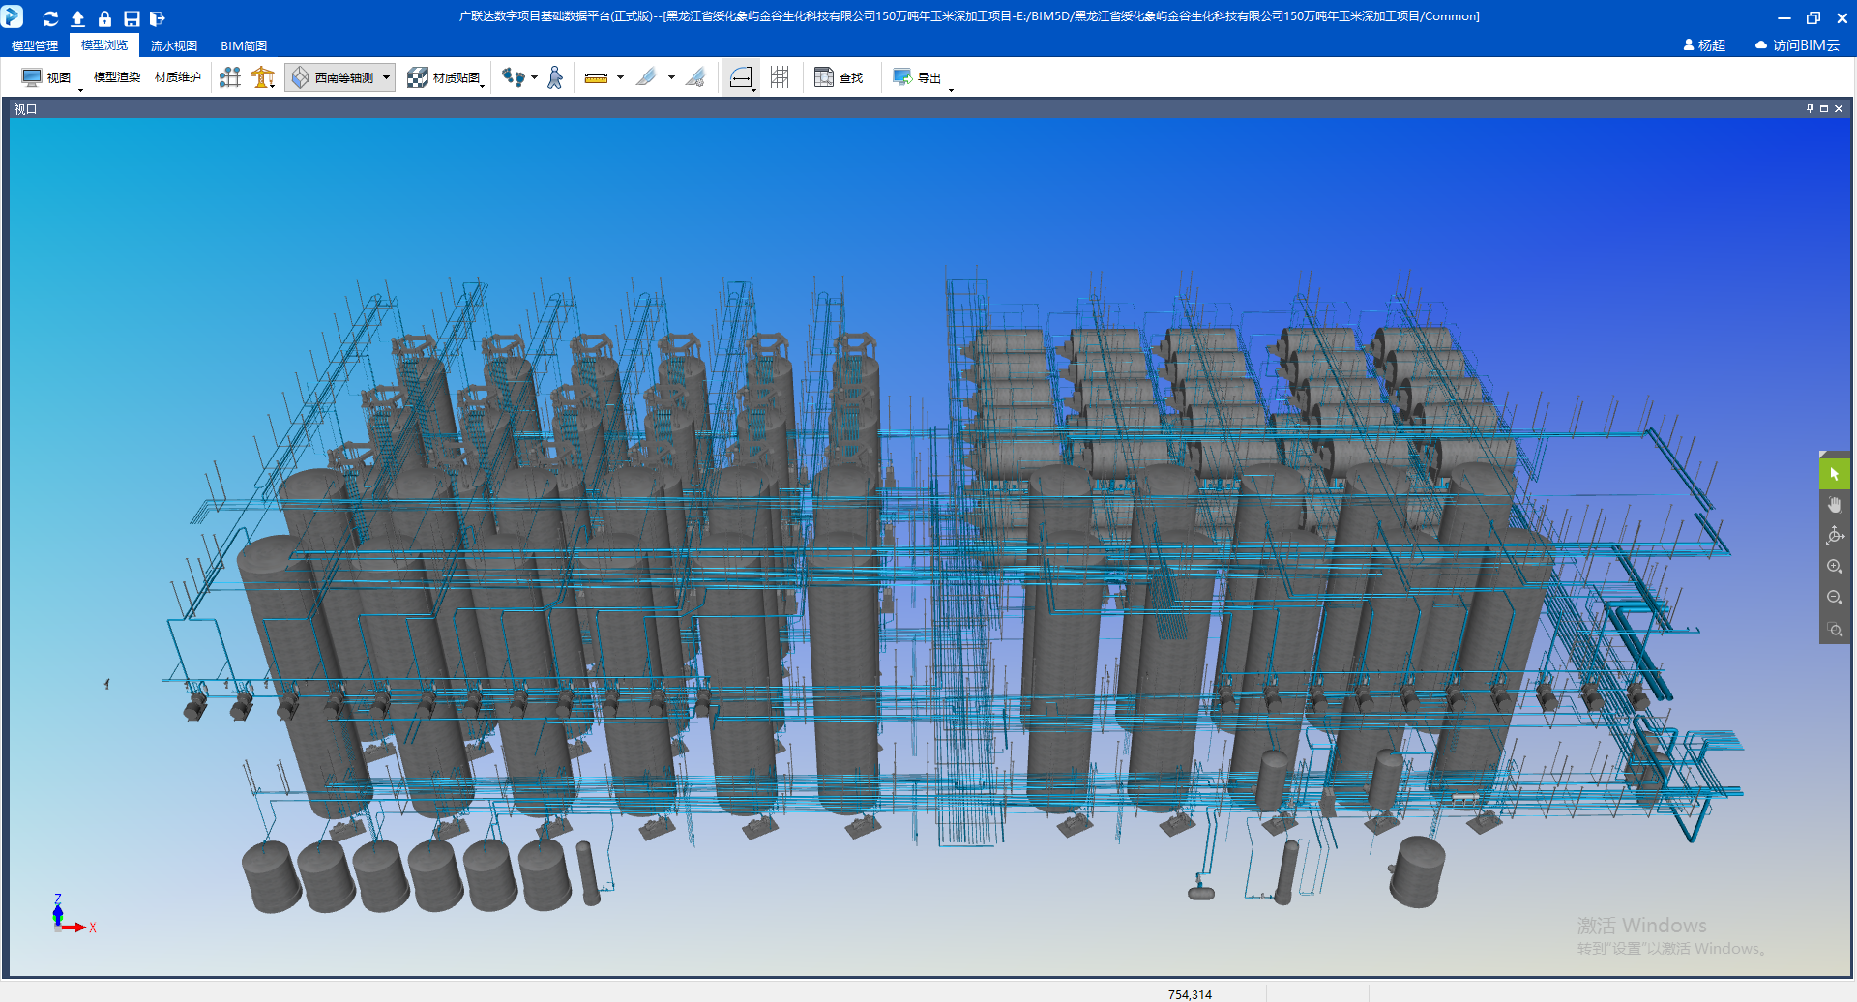Expand the ruler measure dropdown arrow

tap(620, 77)
